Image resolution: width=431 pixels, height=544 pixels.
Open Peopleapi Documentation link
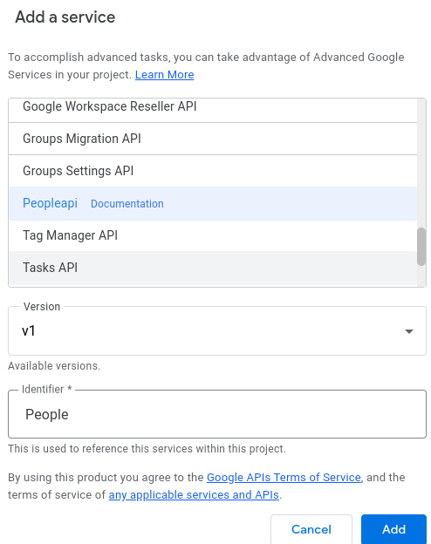pyautogui.click(x=127, y=204)
